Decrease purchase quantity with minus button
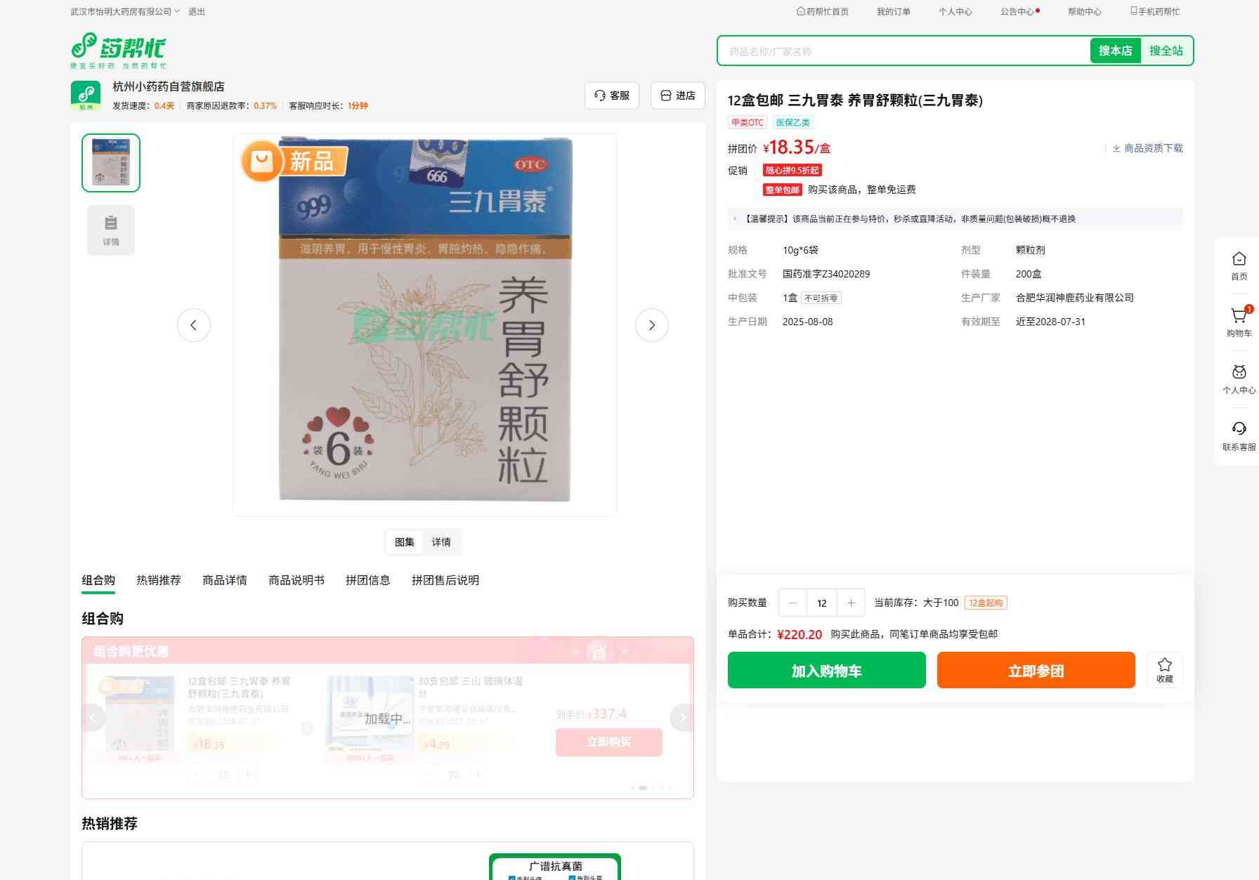This screenshot has height=880, width=1259. tap(793, 603)
